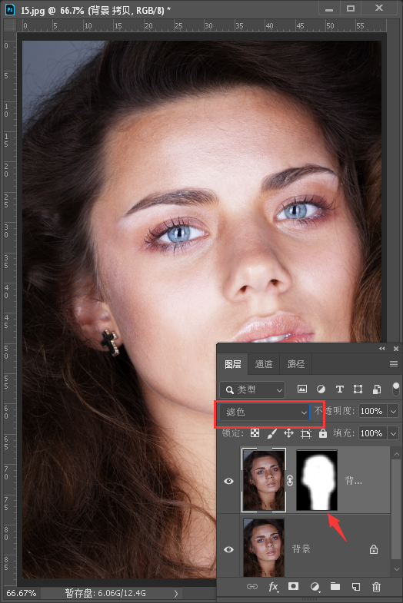Open the fx layer style menu
403x603 pixels.
pos(273,586)
